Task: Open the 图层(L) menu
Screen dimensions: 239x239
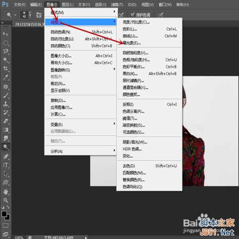Action: (x=68, y=5)
